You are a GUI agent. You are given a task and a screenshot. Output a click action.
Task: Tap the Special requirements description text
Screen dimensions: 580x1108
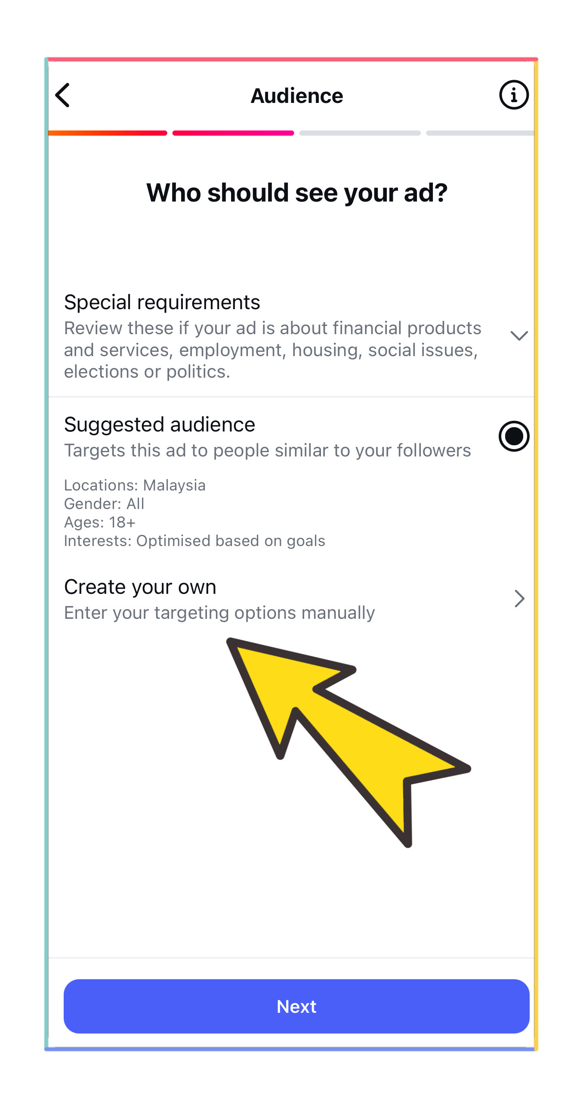point(273,350)
